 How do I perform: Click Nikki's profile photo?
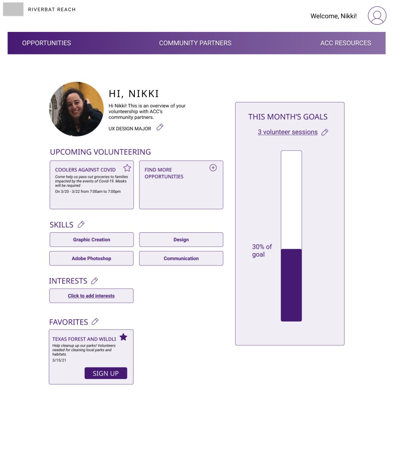76,109
